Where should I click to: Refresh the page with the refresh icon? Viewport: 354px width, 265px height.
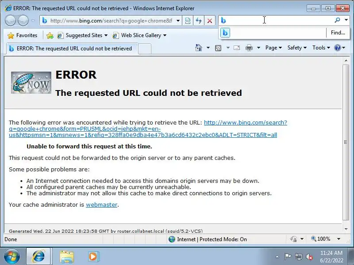point(199,21)
